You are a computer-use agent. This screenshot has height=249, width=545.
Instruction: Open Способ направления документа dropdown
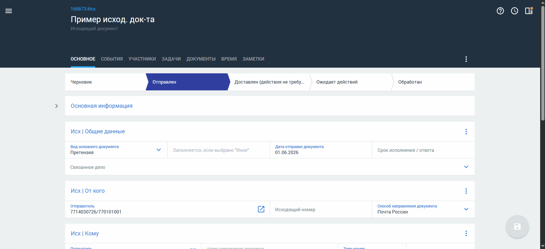[466, 209]
